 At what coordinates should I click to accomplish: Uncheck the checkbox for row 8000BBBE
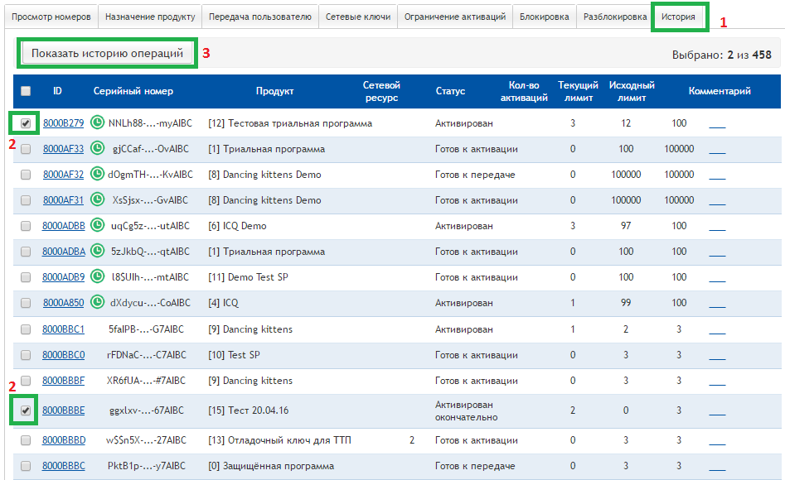(x=26, y=410)
